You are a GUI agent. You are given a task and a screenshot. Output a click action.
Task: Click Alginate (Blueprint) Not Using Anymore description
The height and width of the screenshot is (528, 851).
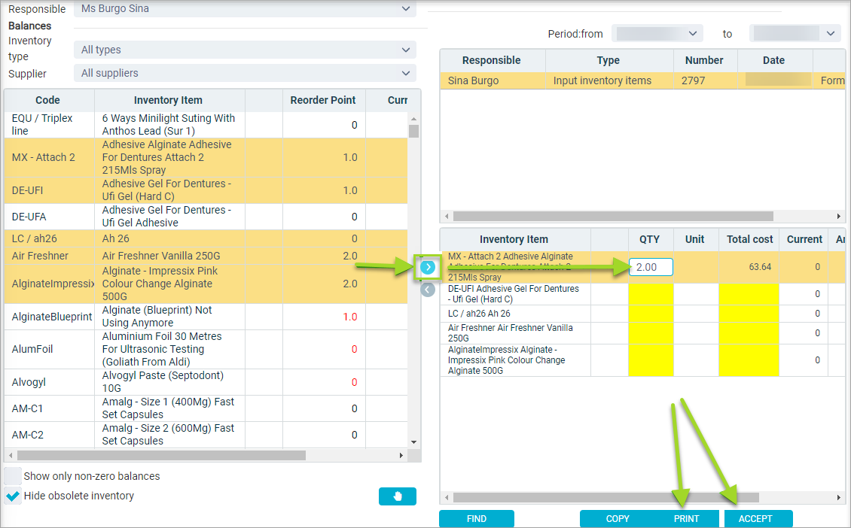(x=157, y=317)
